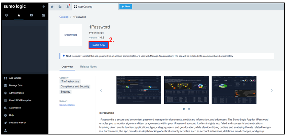
Task: Click the version number 1.0.2
Action: pyautogui.click(x=102, y=38)
